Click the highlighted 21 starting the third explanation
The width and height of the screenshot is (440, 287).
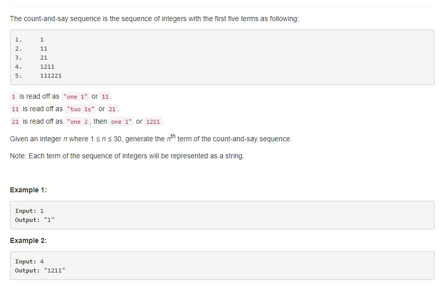pos(15,122)
